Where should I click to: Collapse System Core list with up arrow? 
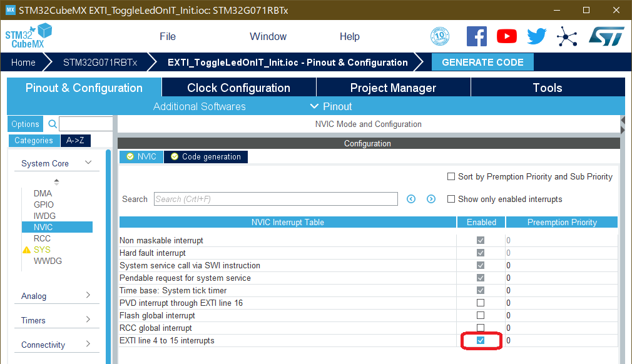[56, 180]
